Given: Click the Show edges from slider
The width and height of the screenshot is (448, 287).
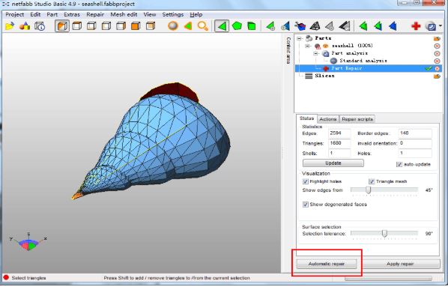Looking at the screenshot, I should tap(384, 190).
